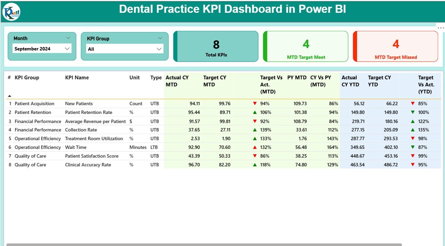The height and width of the screenshot is (246, 445).
Task: Select the Patient Satisfaction Score row
Action: pyautogui.click(x=92, y=156)
